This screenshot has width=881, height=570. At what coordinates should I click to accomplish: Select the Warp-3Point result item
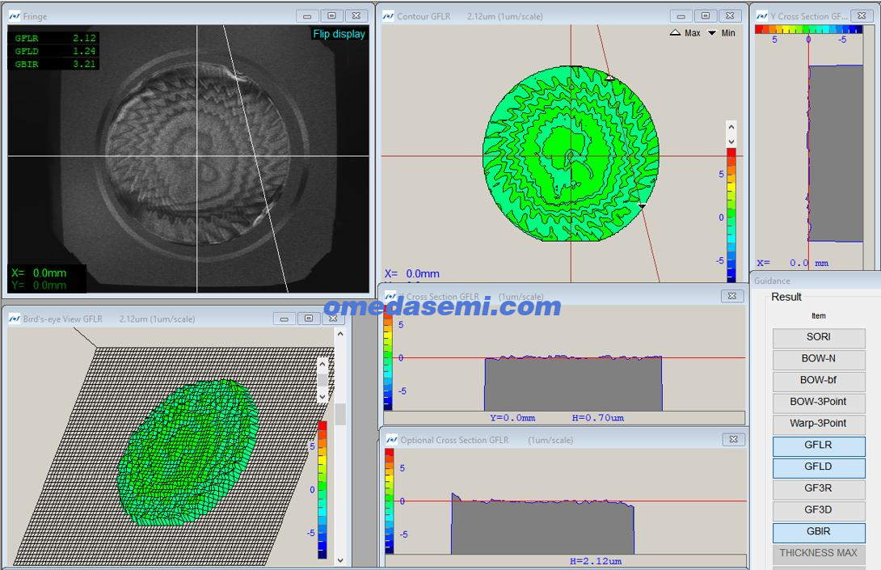pos(818,424)
